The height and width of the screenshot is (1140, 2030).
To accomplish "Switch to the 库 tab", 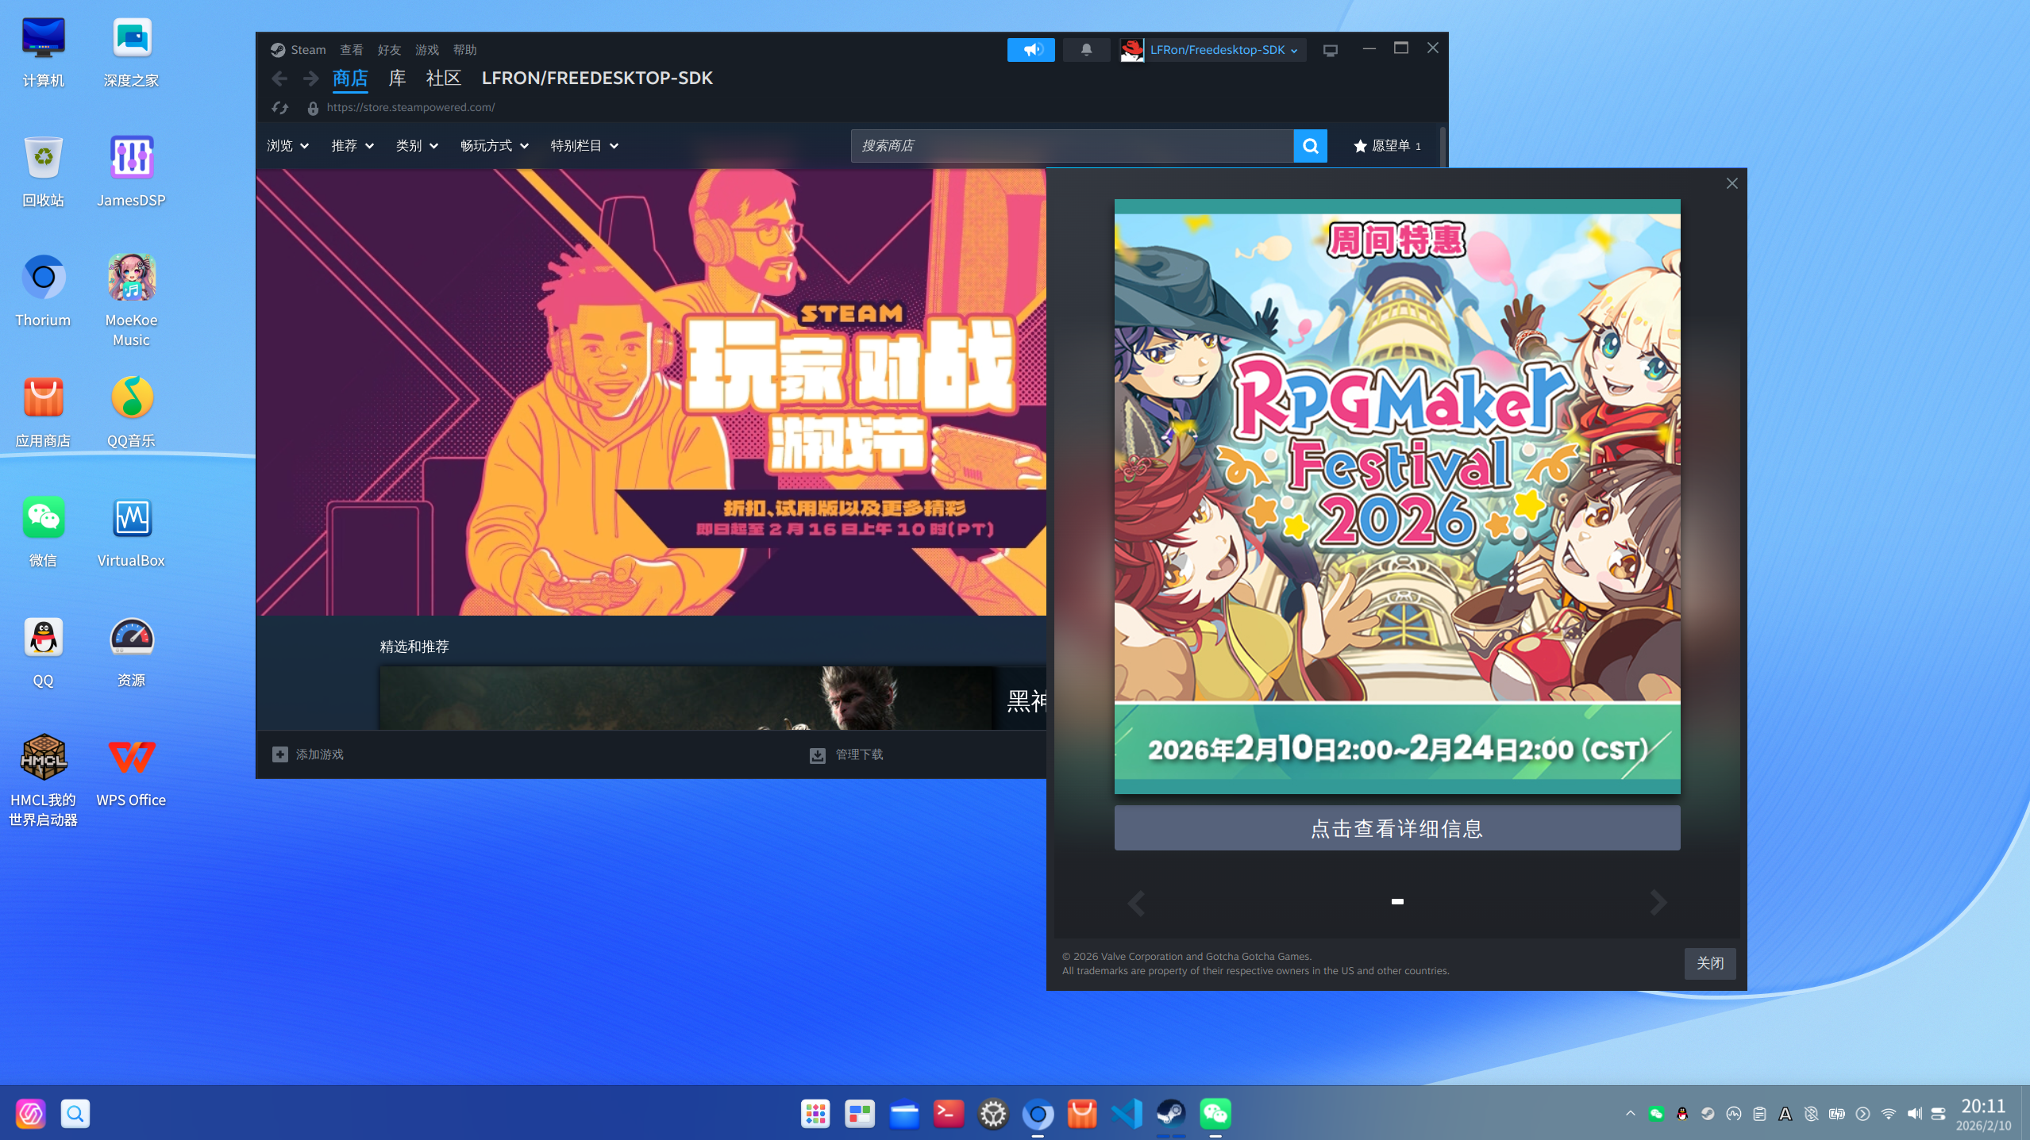I will 396,78.
